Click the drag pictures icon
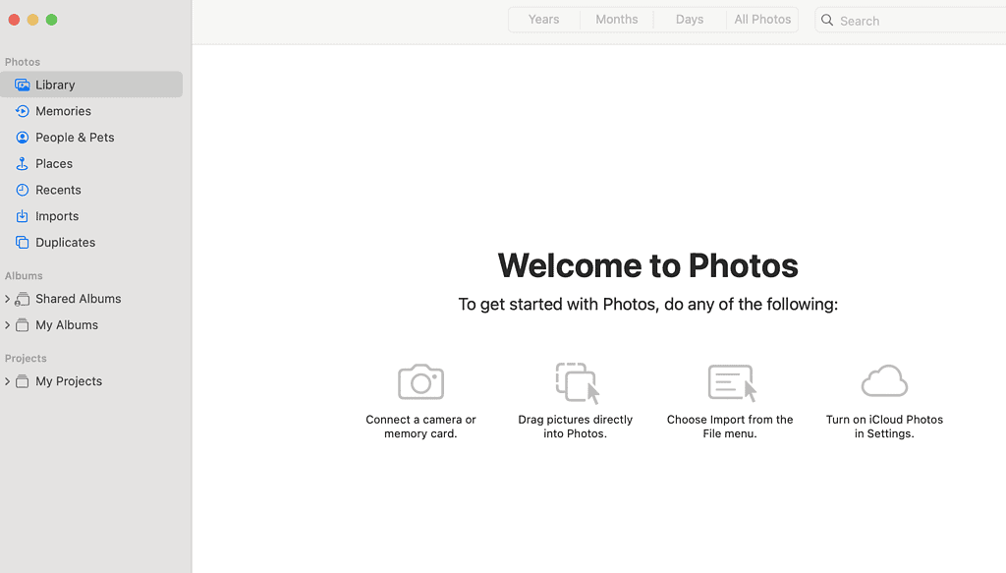This screenshot has height=573, width=1006. pyautogui.click(x=576, y=382)
